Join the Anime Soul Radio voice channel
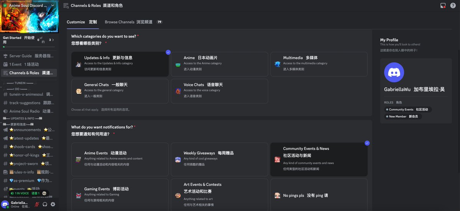The height and width of the screenshot is (211, 460). click(x=28, y=111)
